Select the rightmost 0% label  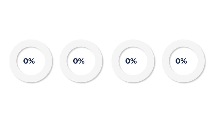(181, 61)
